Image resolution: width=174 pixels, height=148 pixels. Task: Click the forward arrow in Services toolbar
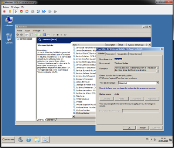click(21, 35)
